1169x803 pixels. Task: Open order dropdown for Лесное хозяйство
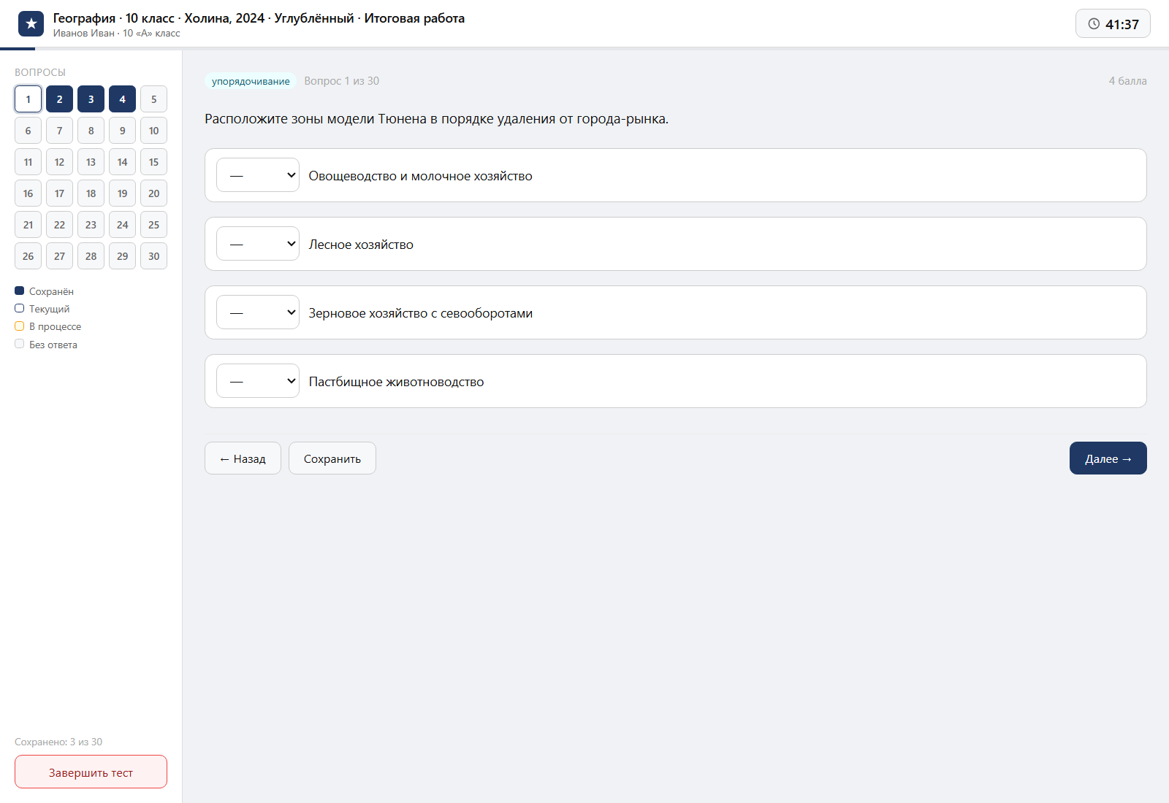click(x=258, y=244)
